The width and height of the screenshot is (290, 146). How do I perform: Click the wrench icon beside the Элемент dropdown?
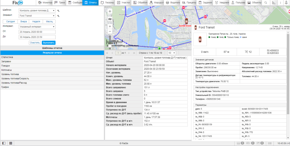pyautogui.click(x=58, y=16)
